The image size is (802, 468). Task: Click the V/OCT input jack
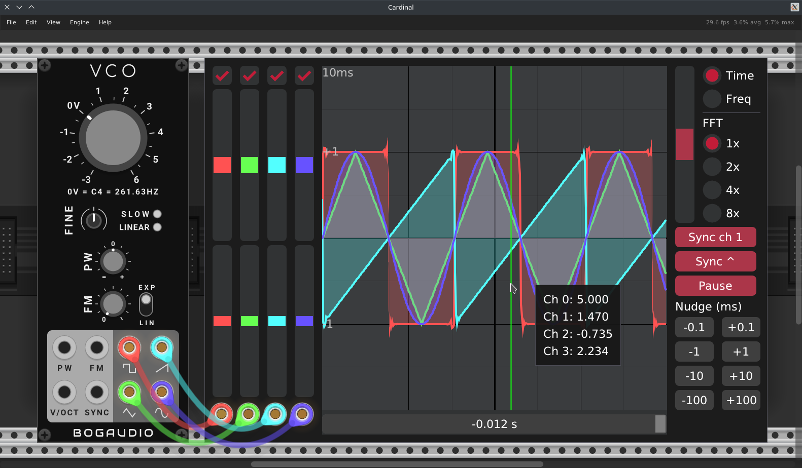click(x=64, y=392)
